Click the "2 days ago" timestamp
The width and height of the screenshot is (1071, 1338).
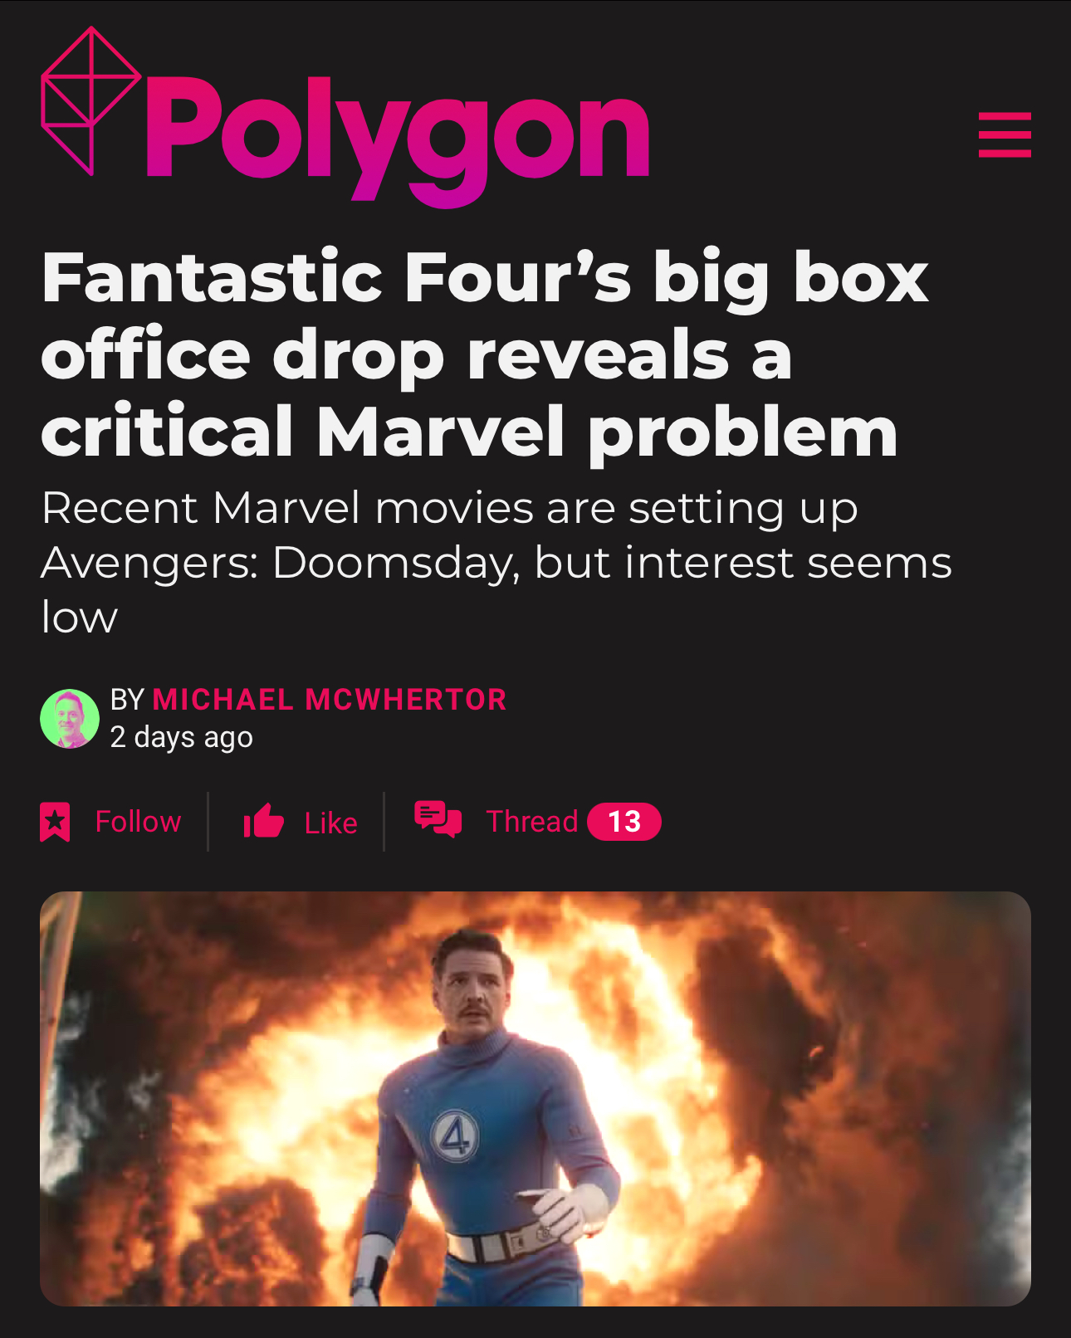[x=182, y=737]
